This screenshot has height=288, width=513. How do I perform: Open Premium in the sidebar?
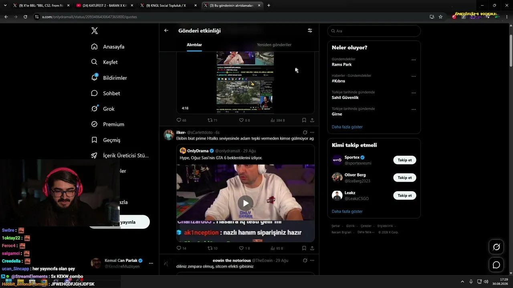tap(107, 124)
